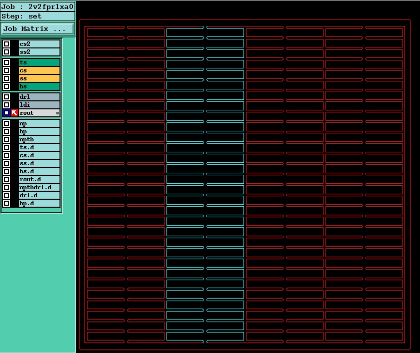The width and height of the screenshot is (420, 353).
Task: Select the npth layer name
Action: pos(39,139)
